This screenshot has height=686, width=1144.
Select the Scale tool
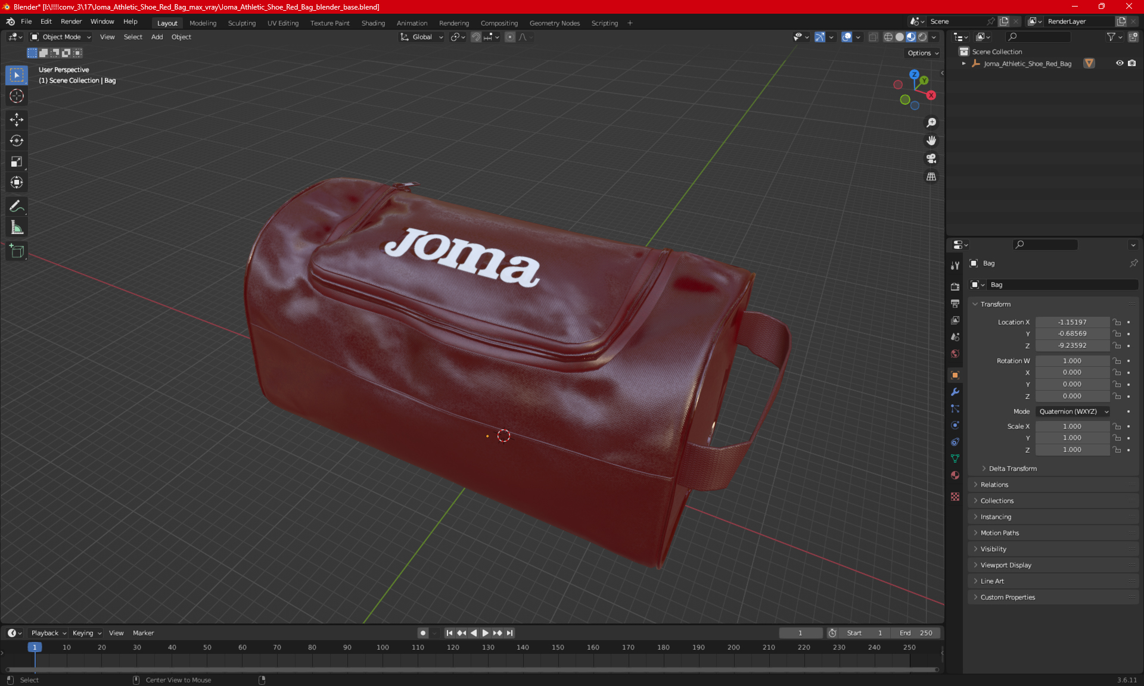(x=17, y=161)
